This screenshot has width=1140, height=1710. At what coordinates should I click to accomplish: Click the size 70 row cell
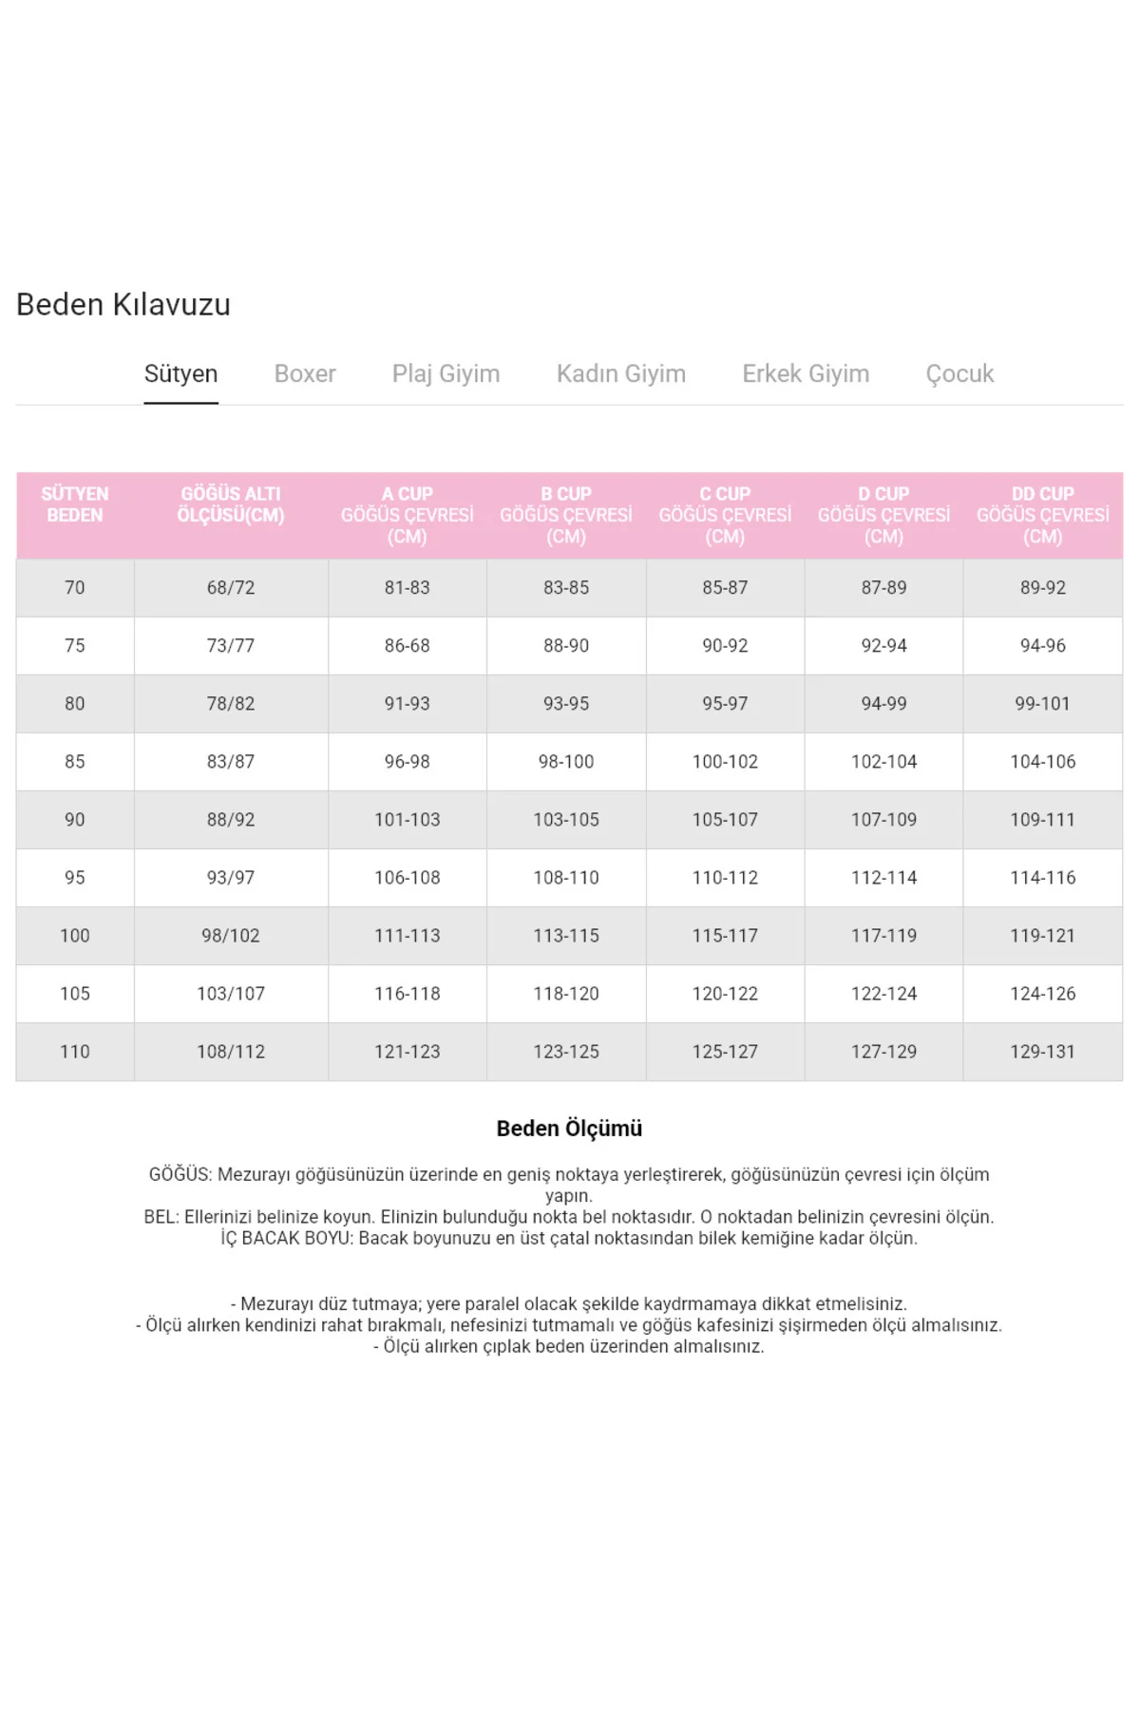75,588
